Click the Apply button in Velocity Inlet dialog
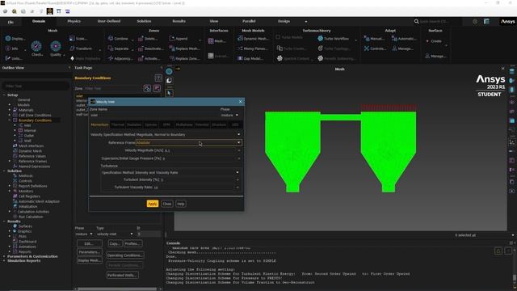The image size is (517, 291). 153,204
